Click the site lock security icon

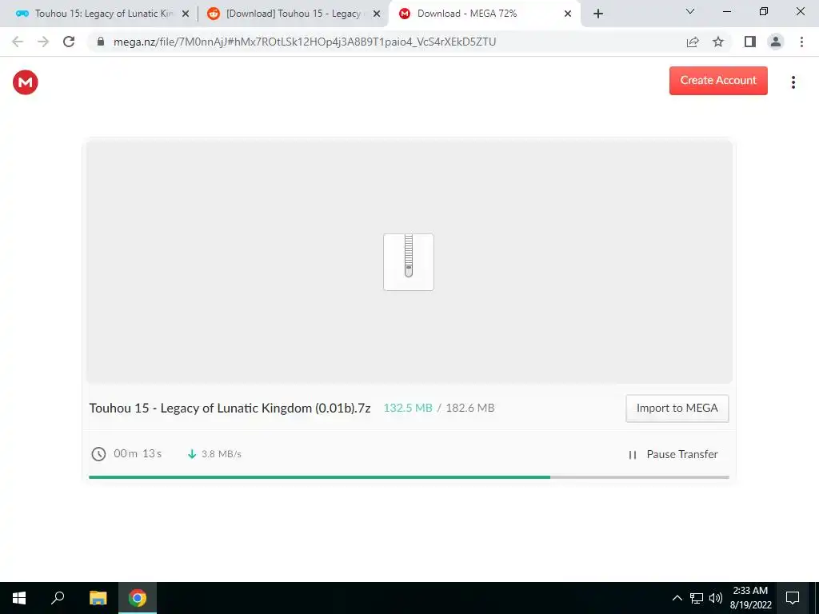(101, 42)
